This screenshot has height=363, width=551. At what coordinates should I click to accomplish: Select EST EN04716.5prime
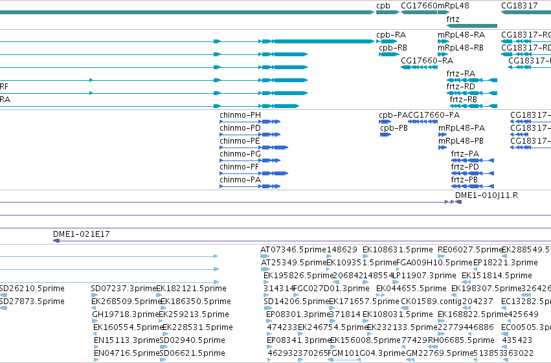[x=96, y=360]
